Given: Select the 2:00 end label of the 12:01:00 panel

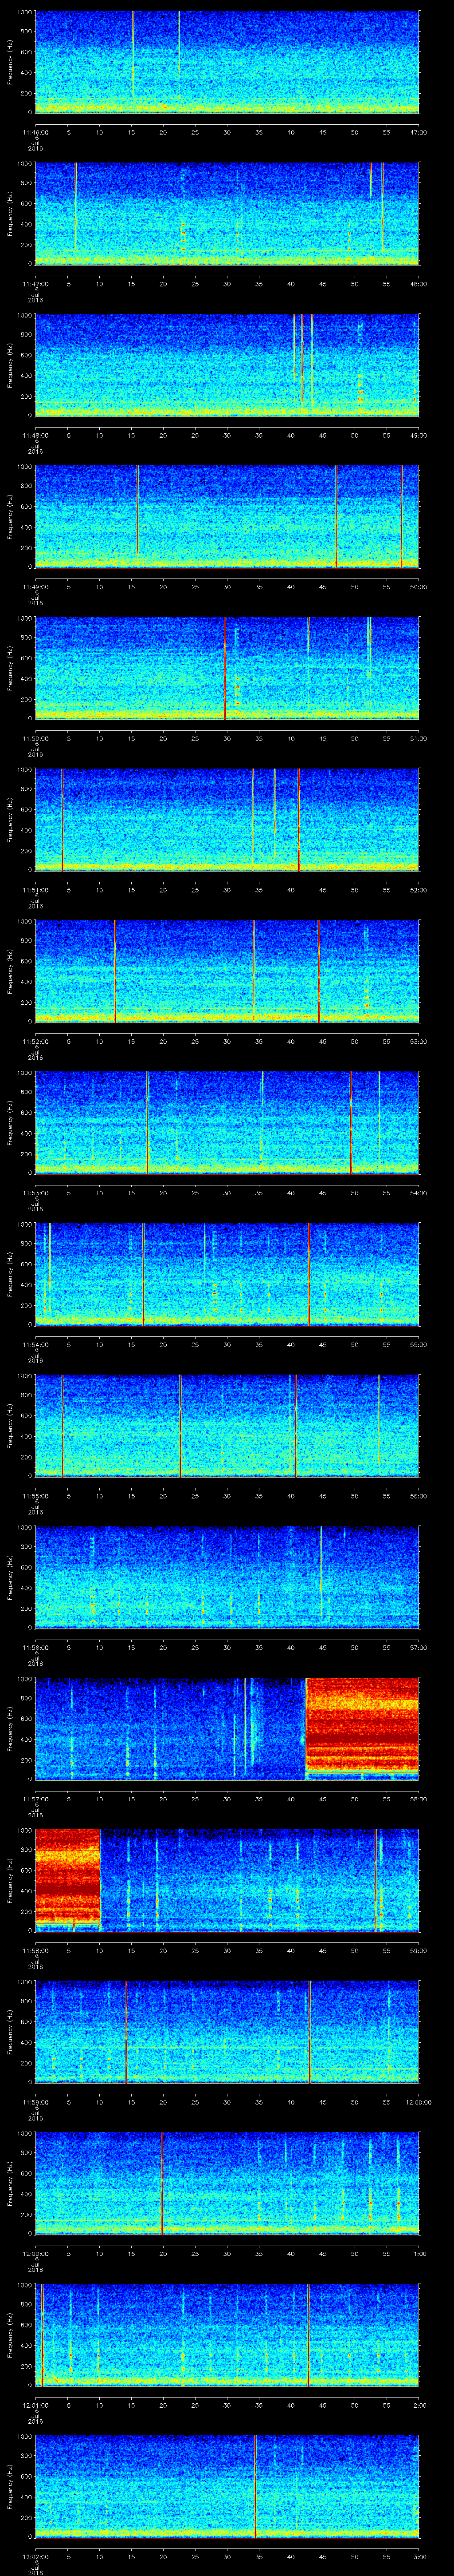Looking at the screenshot, I should (x=419, y=2405).
